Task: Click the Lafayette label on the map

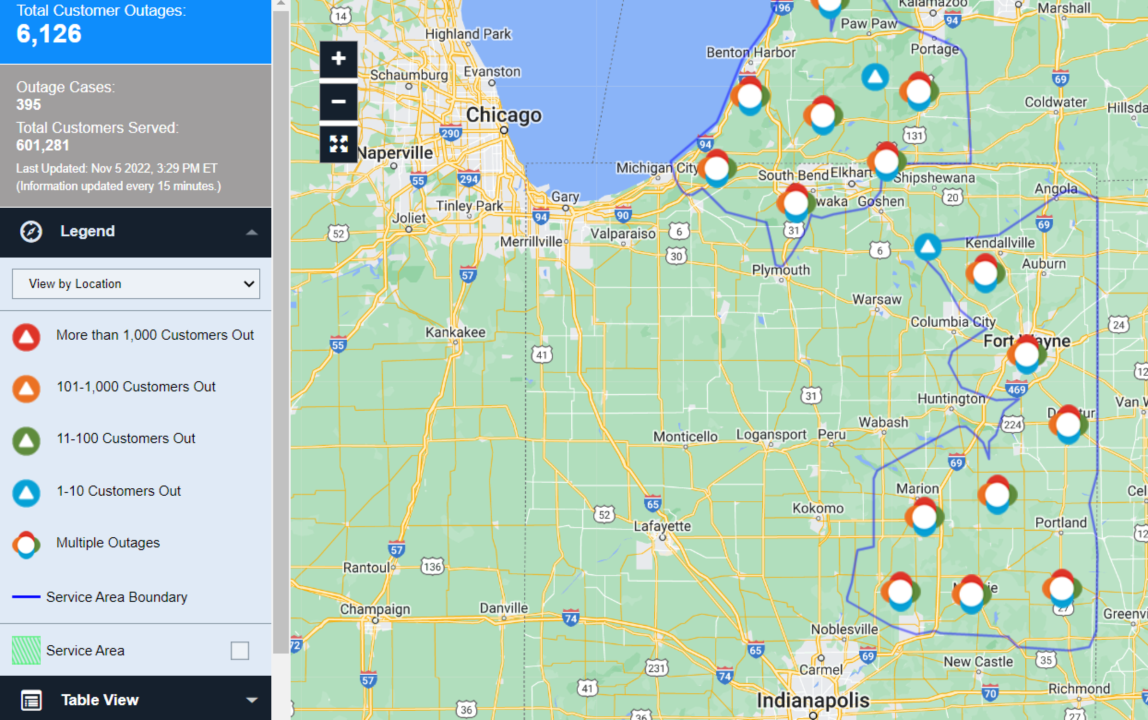Action: (x=662, y=526)
